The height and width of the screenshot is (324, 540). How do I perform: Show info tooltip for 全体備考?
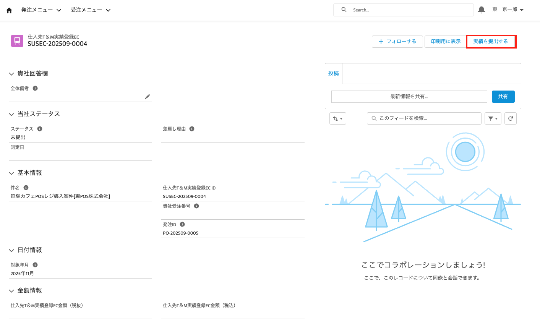click(x=35, y=88)
